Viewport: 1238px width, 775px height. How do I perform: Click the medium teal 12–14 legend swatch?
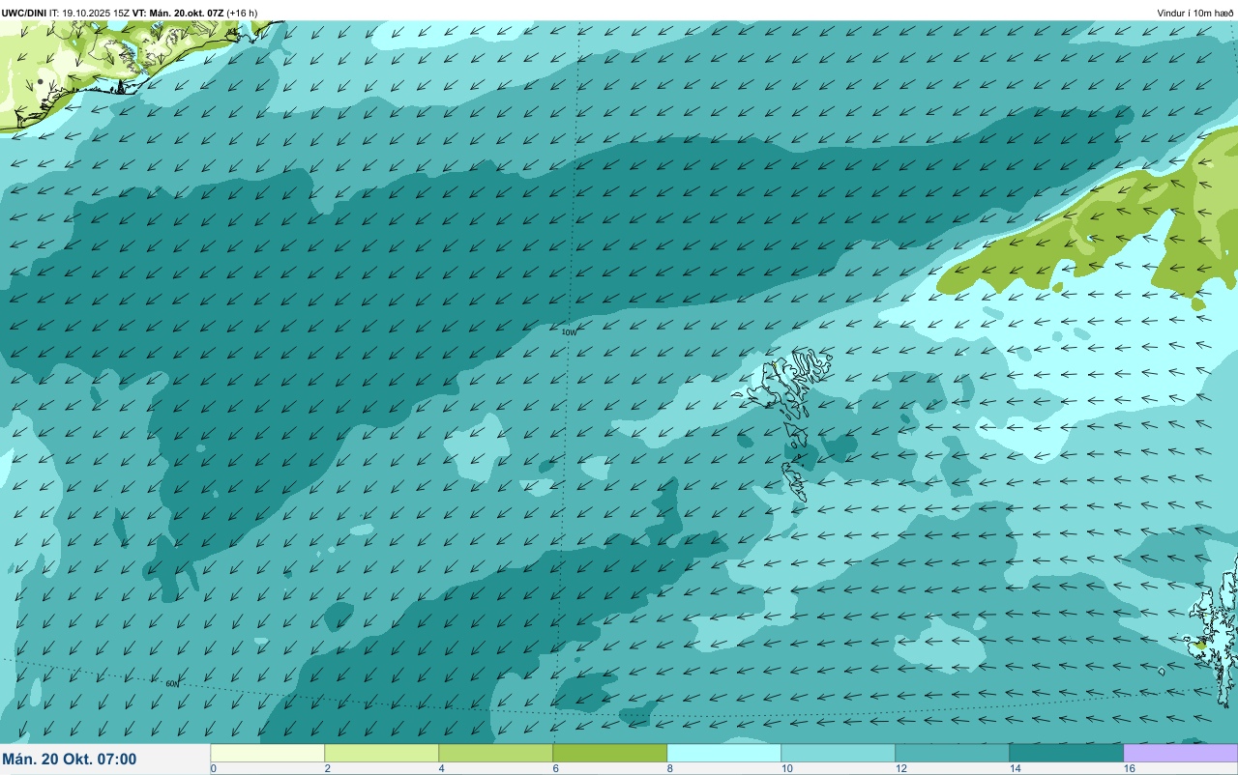(x=953, y=753)
